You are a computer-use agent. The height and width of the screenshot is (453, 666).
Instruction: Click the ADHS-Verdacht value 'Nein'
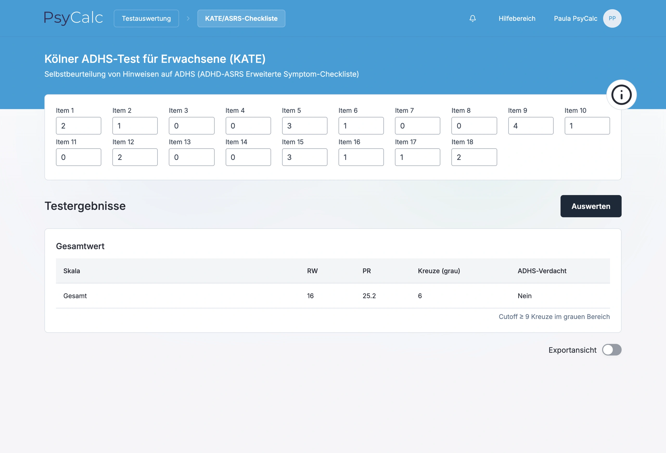tap(524, 296)
